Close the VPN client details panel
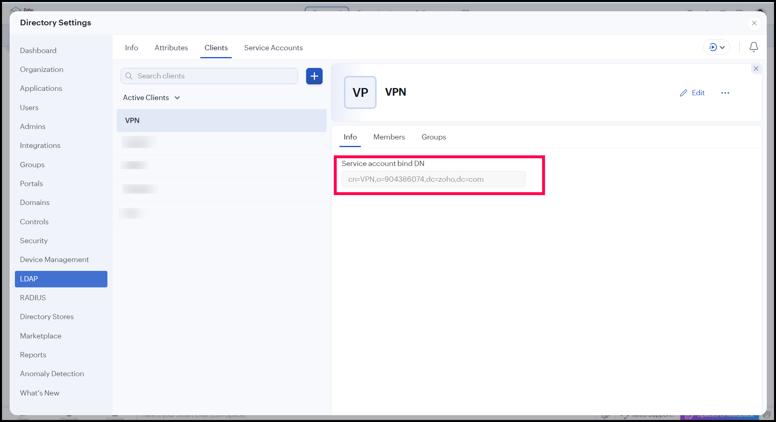 pyautogui.click(x=756, y=69)
